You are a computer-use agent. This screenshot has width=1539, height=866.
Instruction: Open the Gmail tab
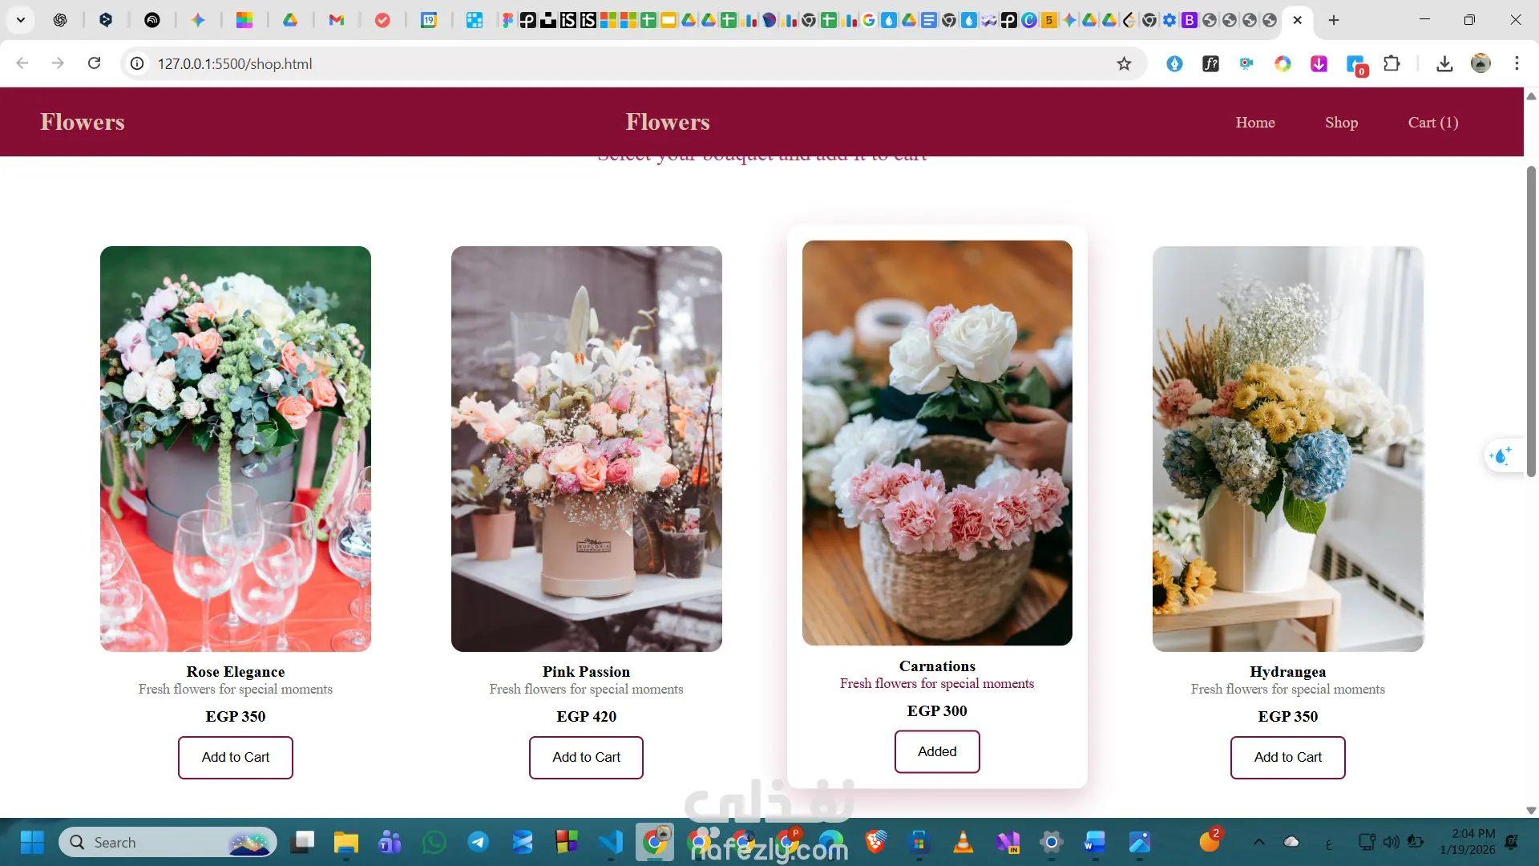pyautogui.click(x=337, y=20)
